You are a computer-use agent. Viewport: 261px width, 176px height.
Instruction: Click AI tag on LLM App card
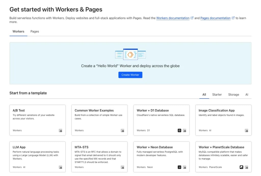coord(24,167)
